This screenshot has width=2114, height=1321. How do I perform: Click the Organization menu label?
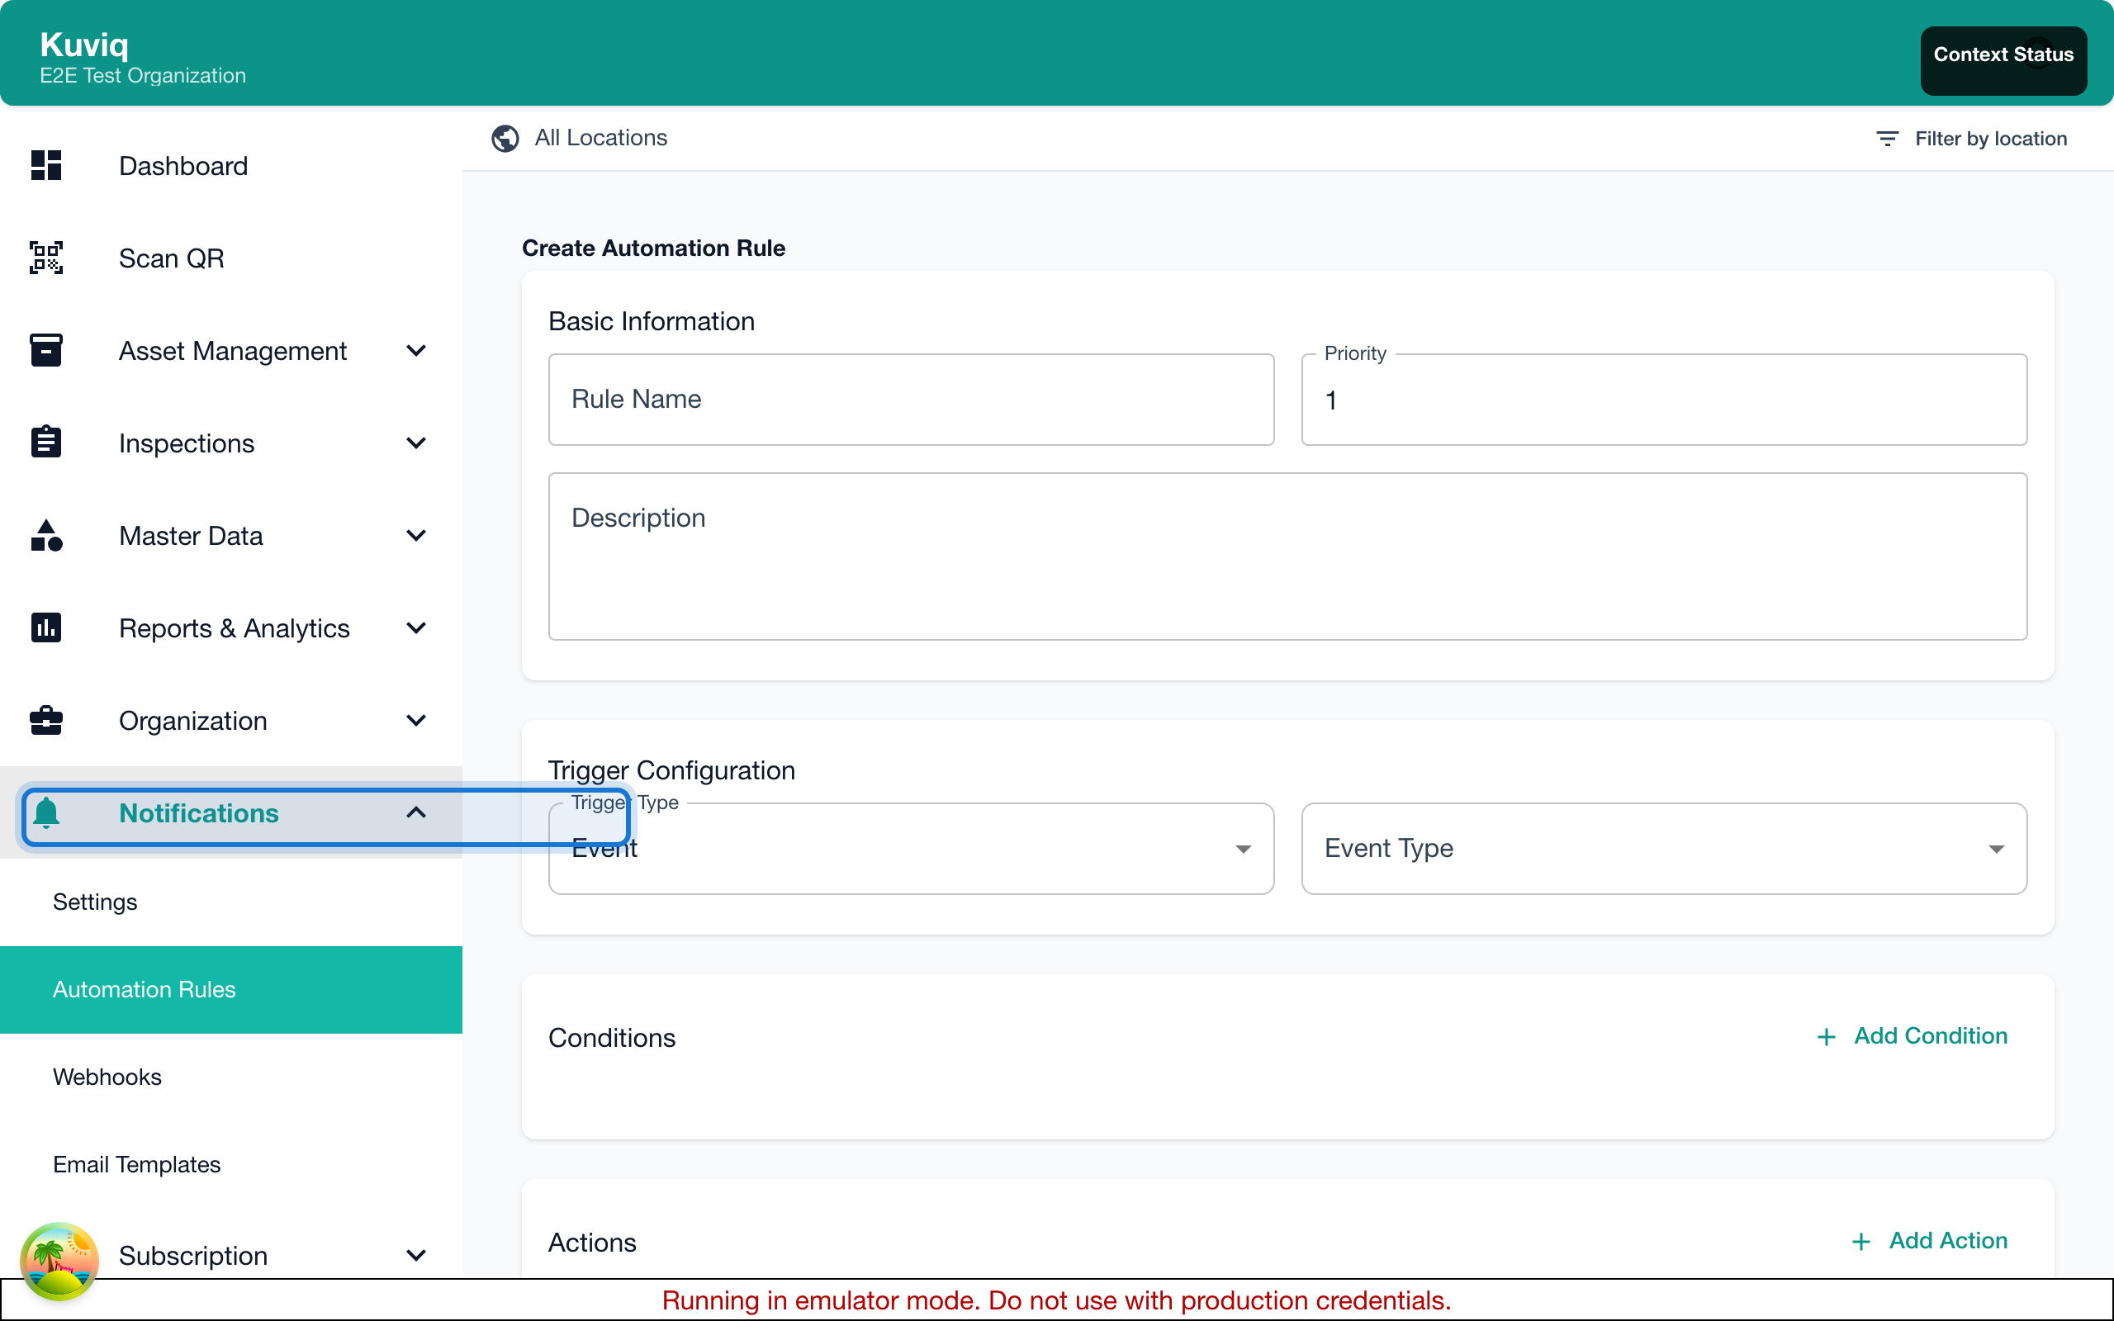pyautogui.click(x=193, y=722)
